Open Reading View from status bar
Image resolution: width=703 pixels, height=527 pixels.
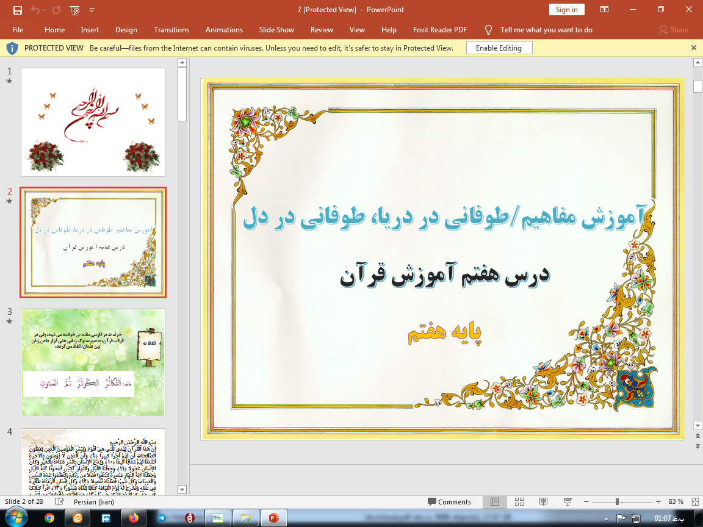coord(543,501)
